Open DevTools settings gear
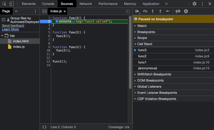Image resolution: width=214 pixels, height=130 pixels. (194, 4)
